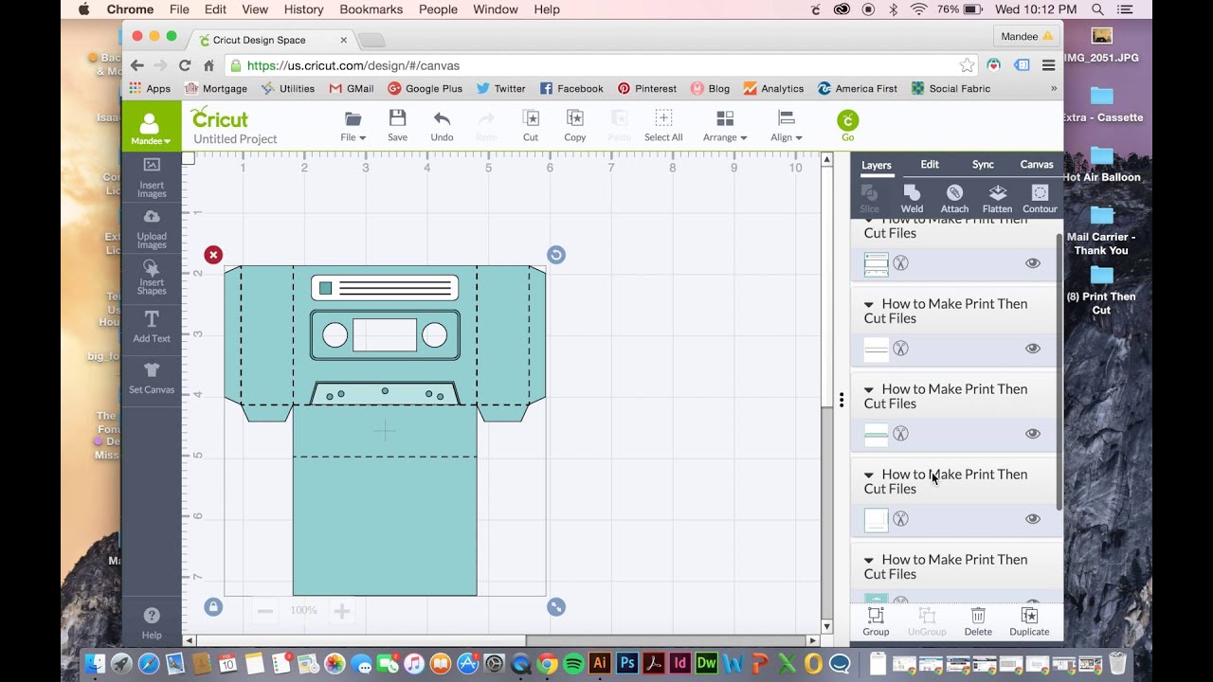1213x682 pixels.
Task: Switch to the Edit tab
Action: 930,164
